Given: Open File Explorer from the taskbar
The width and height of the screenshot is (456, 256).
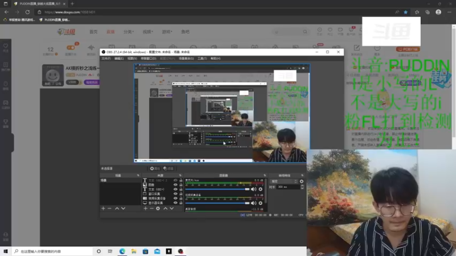Looking at the screenshot, I should 134,251.
